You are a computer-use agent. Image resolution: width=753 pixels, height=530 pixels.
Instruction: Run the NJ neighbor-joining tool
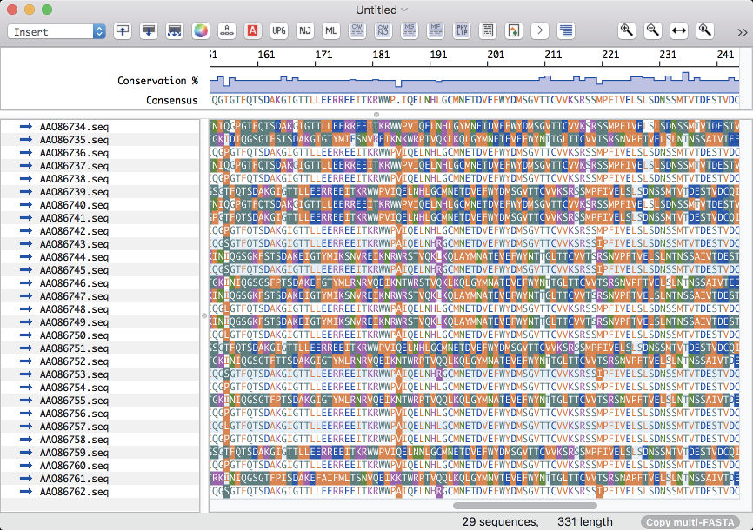[x=305, y=31]
